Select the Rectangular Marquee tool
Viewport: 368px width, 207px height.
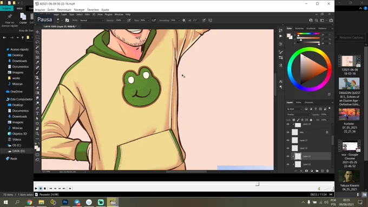pos(37,37)
